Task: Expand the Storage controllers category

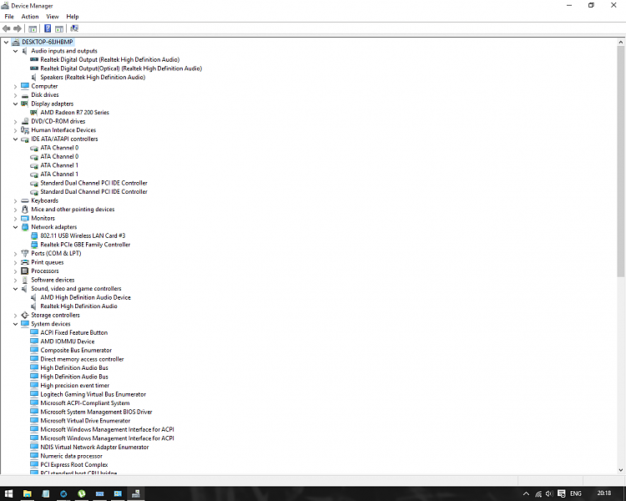Action: point(15,316)
